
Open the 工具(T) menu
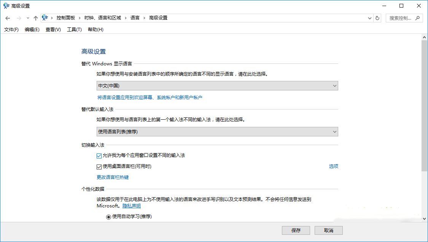74,30
